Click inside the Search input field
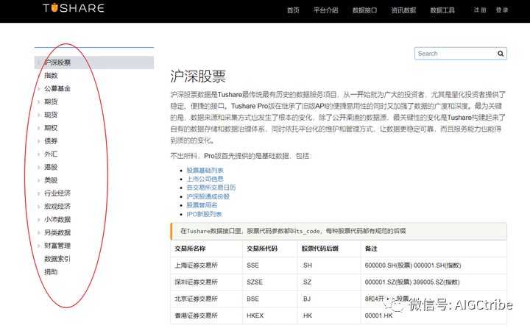Image resolution: width=530 pixels, height=328 pixels. point(455,54)
